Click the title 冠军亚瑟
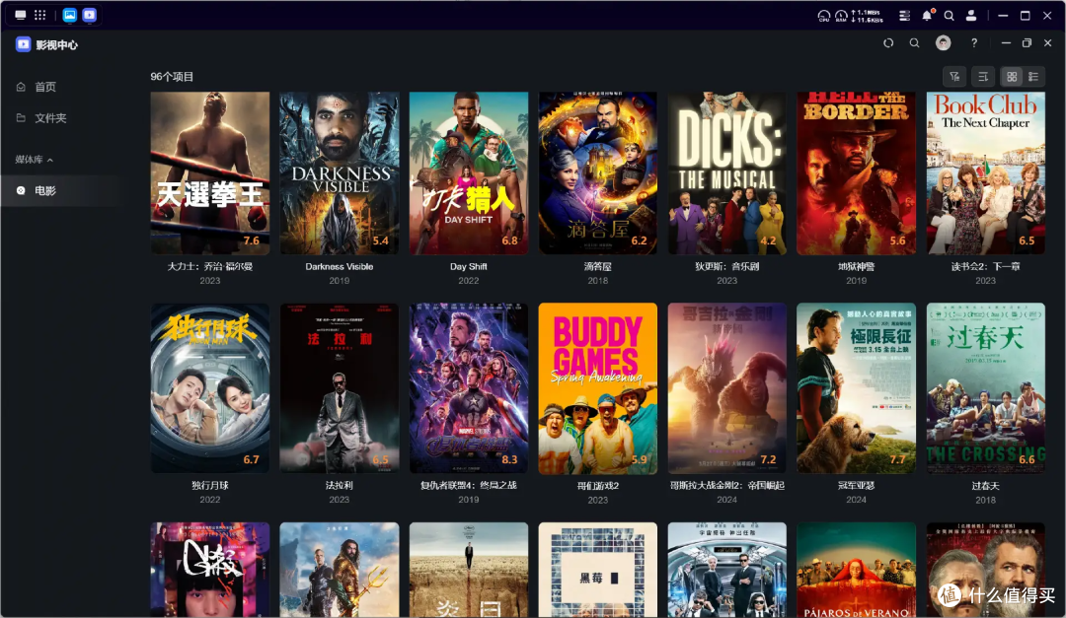1066x618 pixels. 856,485
